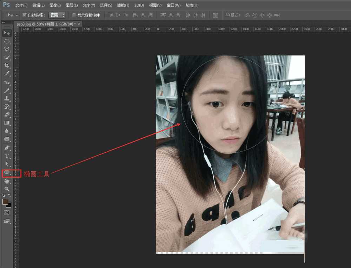Viewport: 351px width, 268px height.
Task: Open the 滤镜 menu
Action: click(123, 5)
